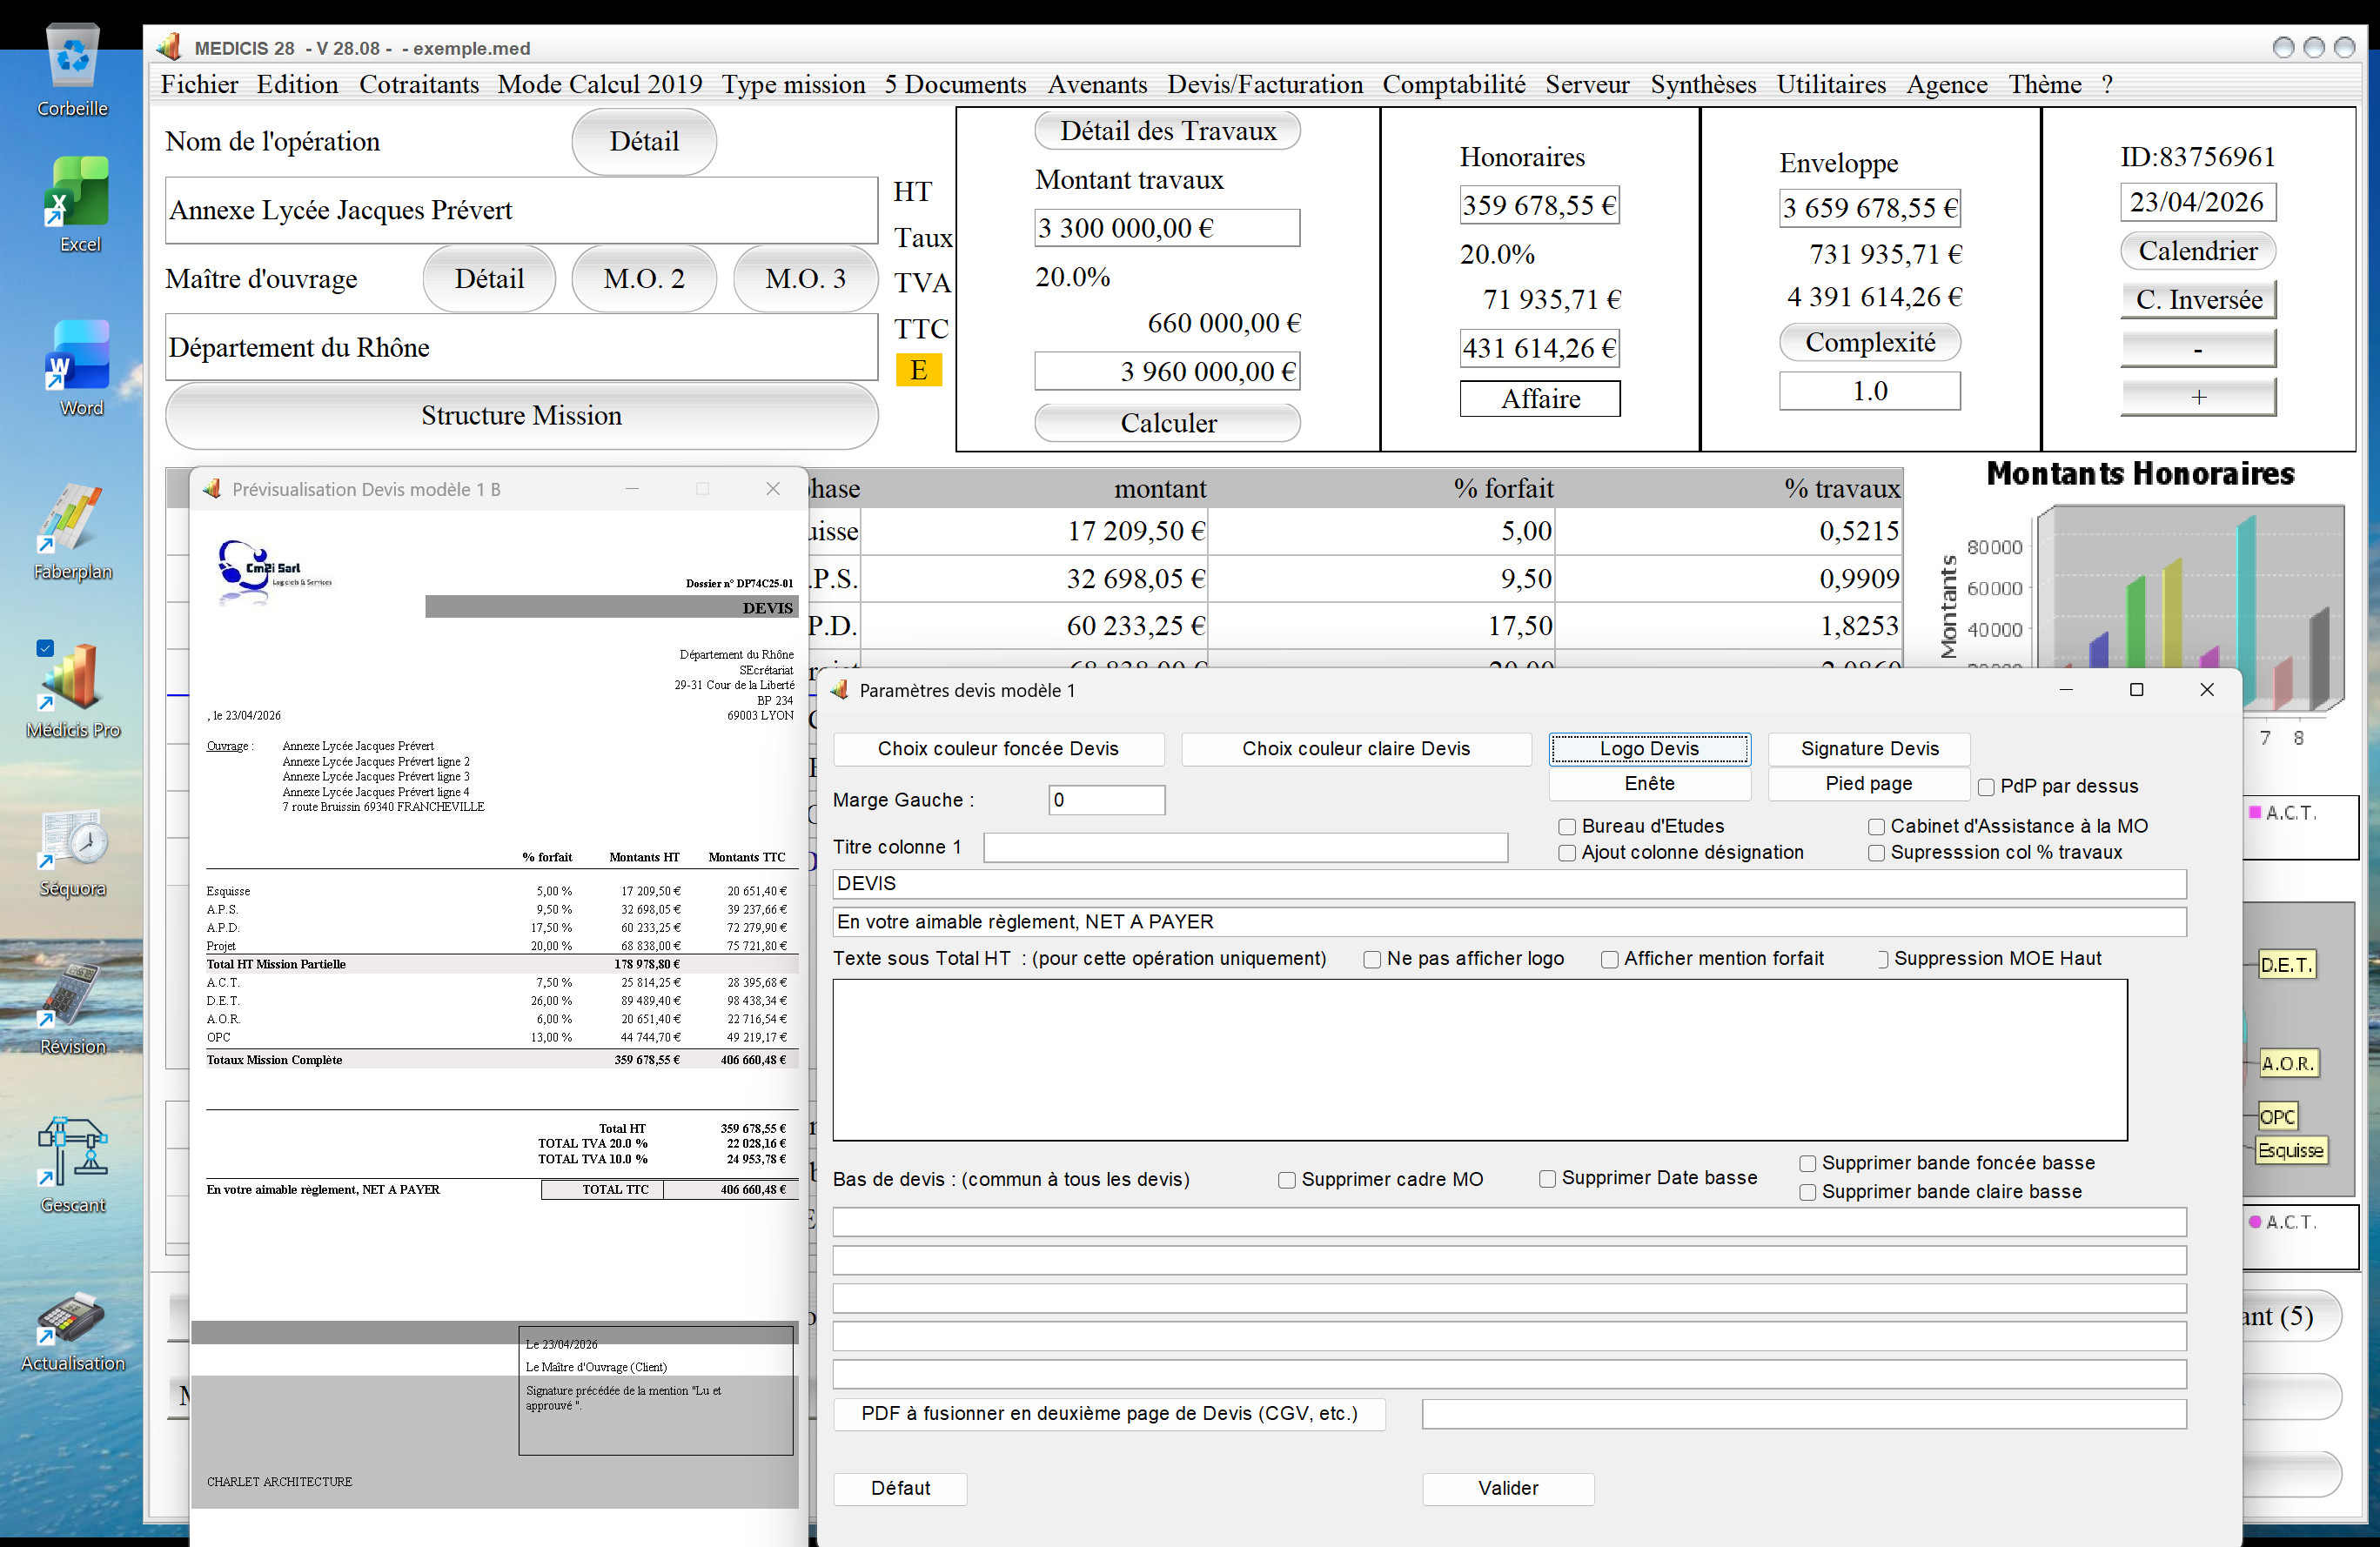The height and width of the screenshot is (1547, 2380).
Task: Click the + complexity increment button
Action: (2198, 397)
